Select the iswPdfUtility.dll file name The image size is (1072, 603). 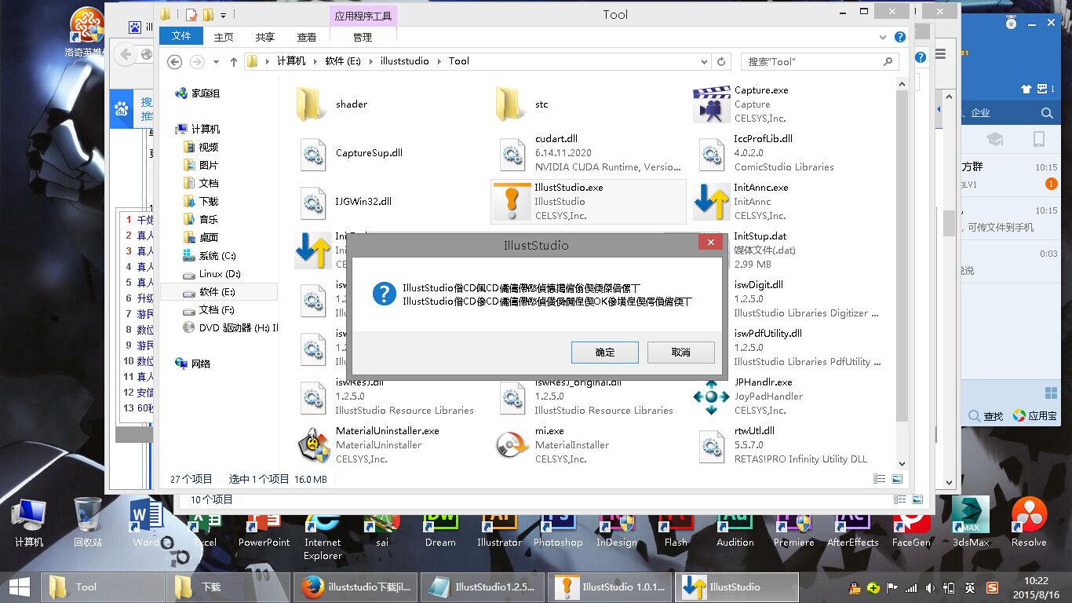click(x=768, y=334)
